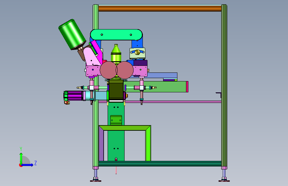288x186 pixels.
Task: Select the dark purple block above right roller housing
Action: coord(140,63)
